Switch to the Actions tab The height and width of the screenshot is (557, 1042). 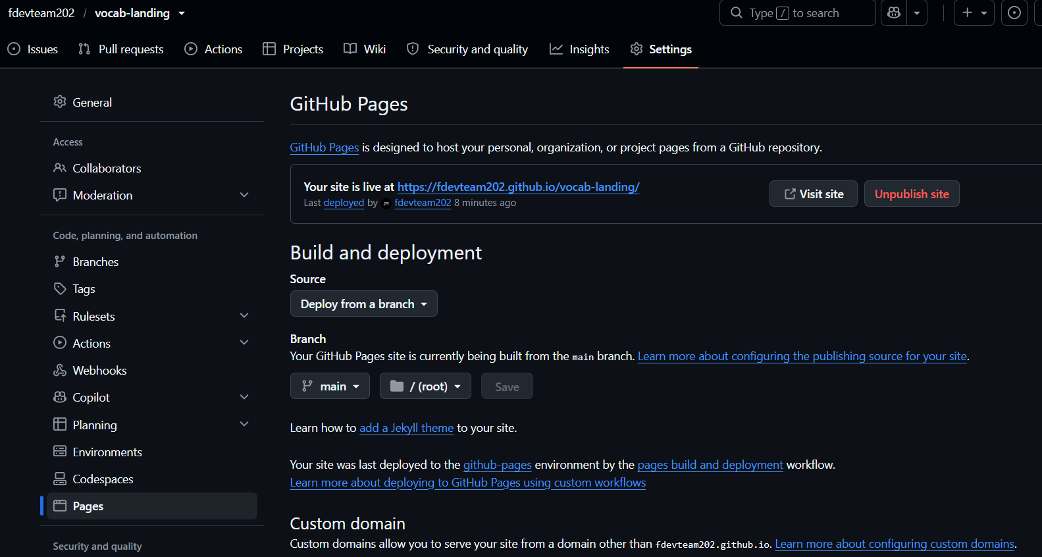click(x=213, y=49)
